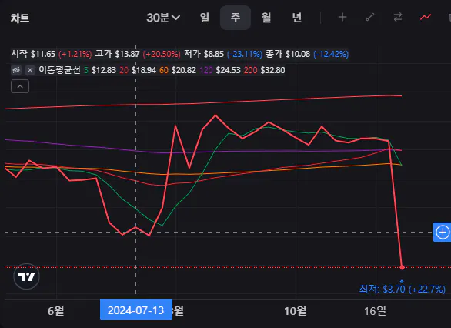Click the 종가 $10.08 closing price
Image resolution: width=451 pixels, height=328 pixels.
tap(288, 54)
